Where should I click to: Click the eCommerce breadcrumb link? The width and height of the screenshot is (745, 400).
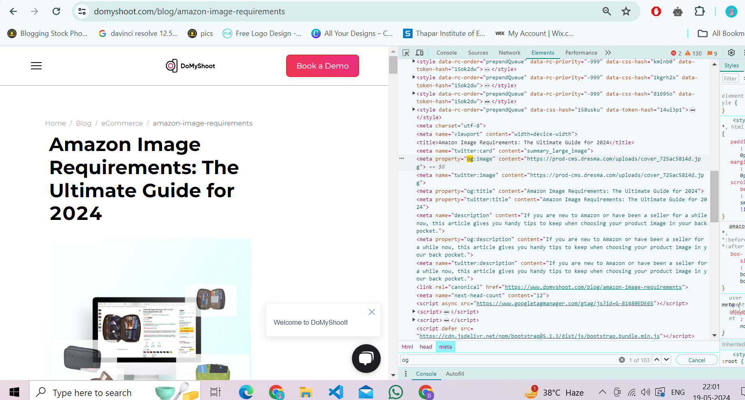(122, 123)
